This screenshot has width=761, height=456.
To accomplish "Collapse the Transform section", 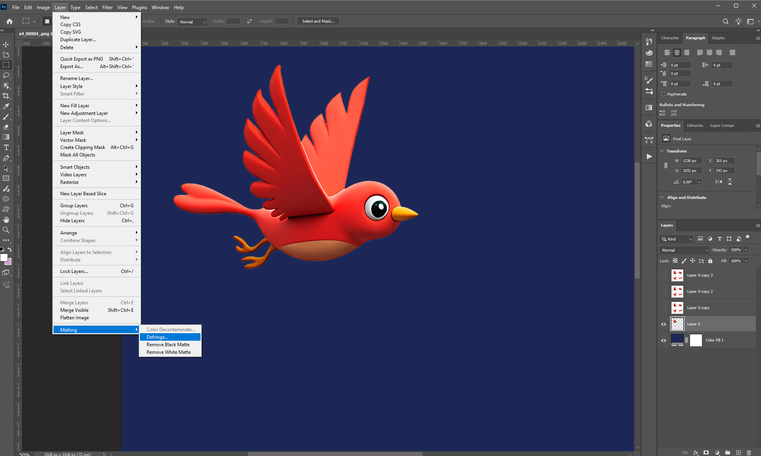I will pos(662,151).
